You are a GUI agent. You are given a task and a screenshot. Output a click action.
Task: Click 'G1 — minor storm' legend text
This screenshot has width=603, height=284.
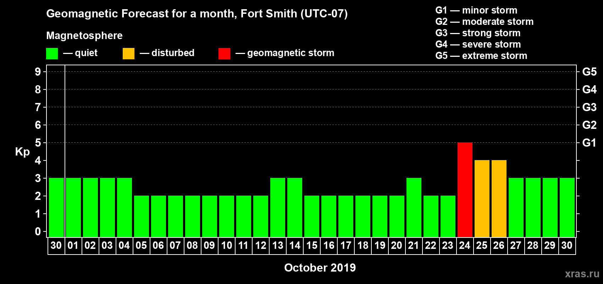coord(476,10)
